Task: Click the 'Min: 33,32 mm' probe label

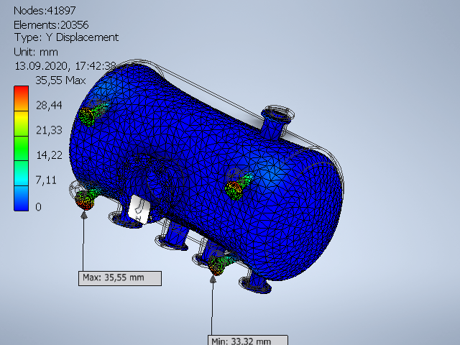Action: [x=248, y=340]
